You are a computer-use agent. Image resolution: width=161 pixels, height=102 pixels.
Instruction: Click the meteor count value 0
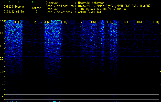pyautogui.click(x=36, y=12)
